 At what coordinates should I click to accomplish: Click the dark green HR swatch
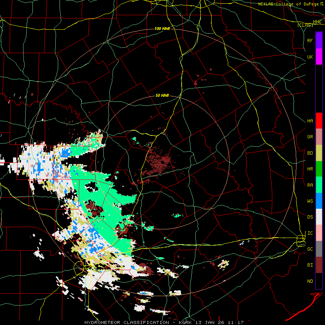[319, 169]
